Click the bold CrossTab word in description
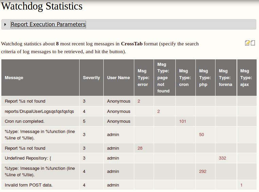Screen dimensions: 259x192 coord(132,44)
